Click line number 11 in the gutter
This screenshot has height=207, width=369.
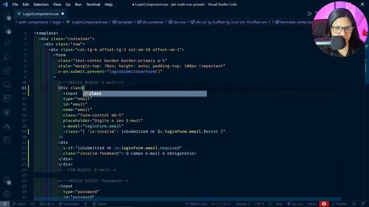[x=24, y=88]
